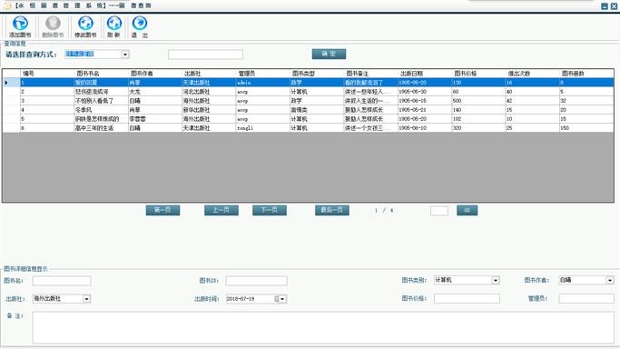Screen dimensions: 620x349
Task: Select book row 高中三年的生活
Action: 308,128
